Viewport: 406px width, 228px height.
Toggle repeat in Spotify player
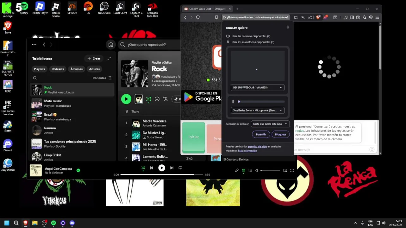(x=180, y=168)
